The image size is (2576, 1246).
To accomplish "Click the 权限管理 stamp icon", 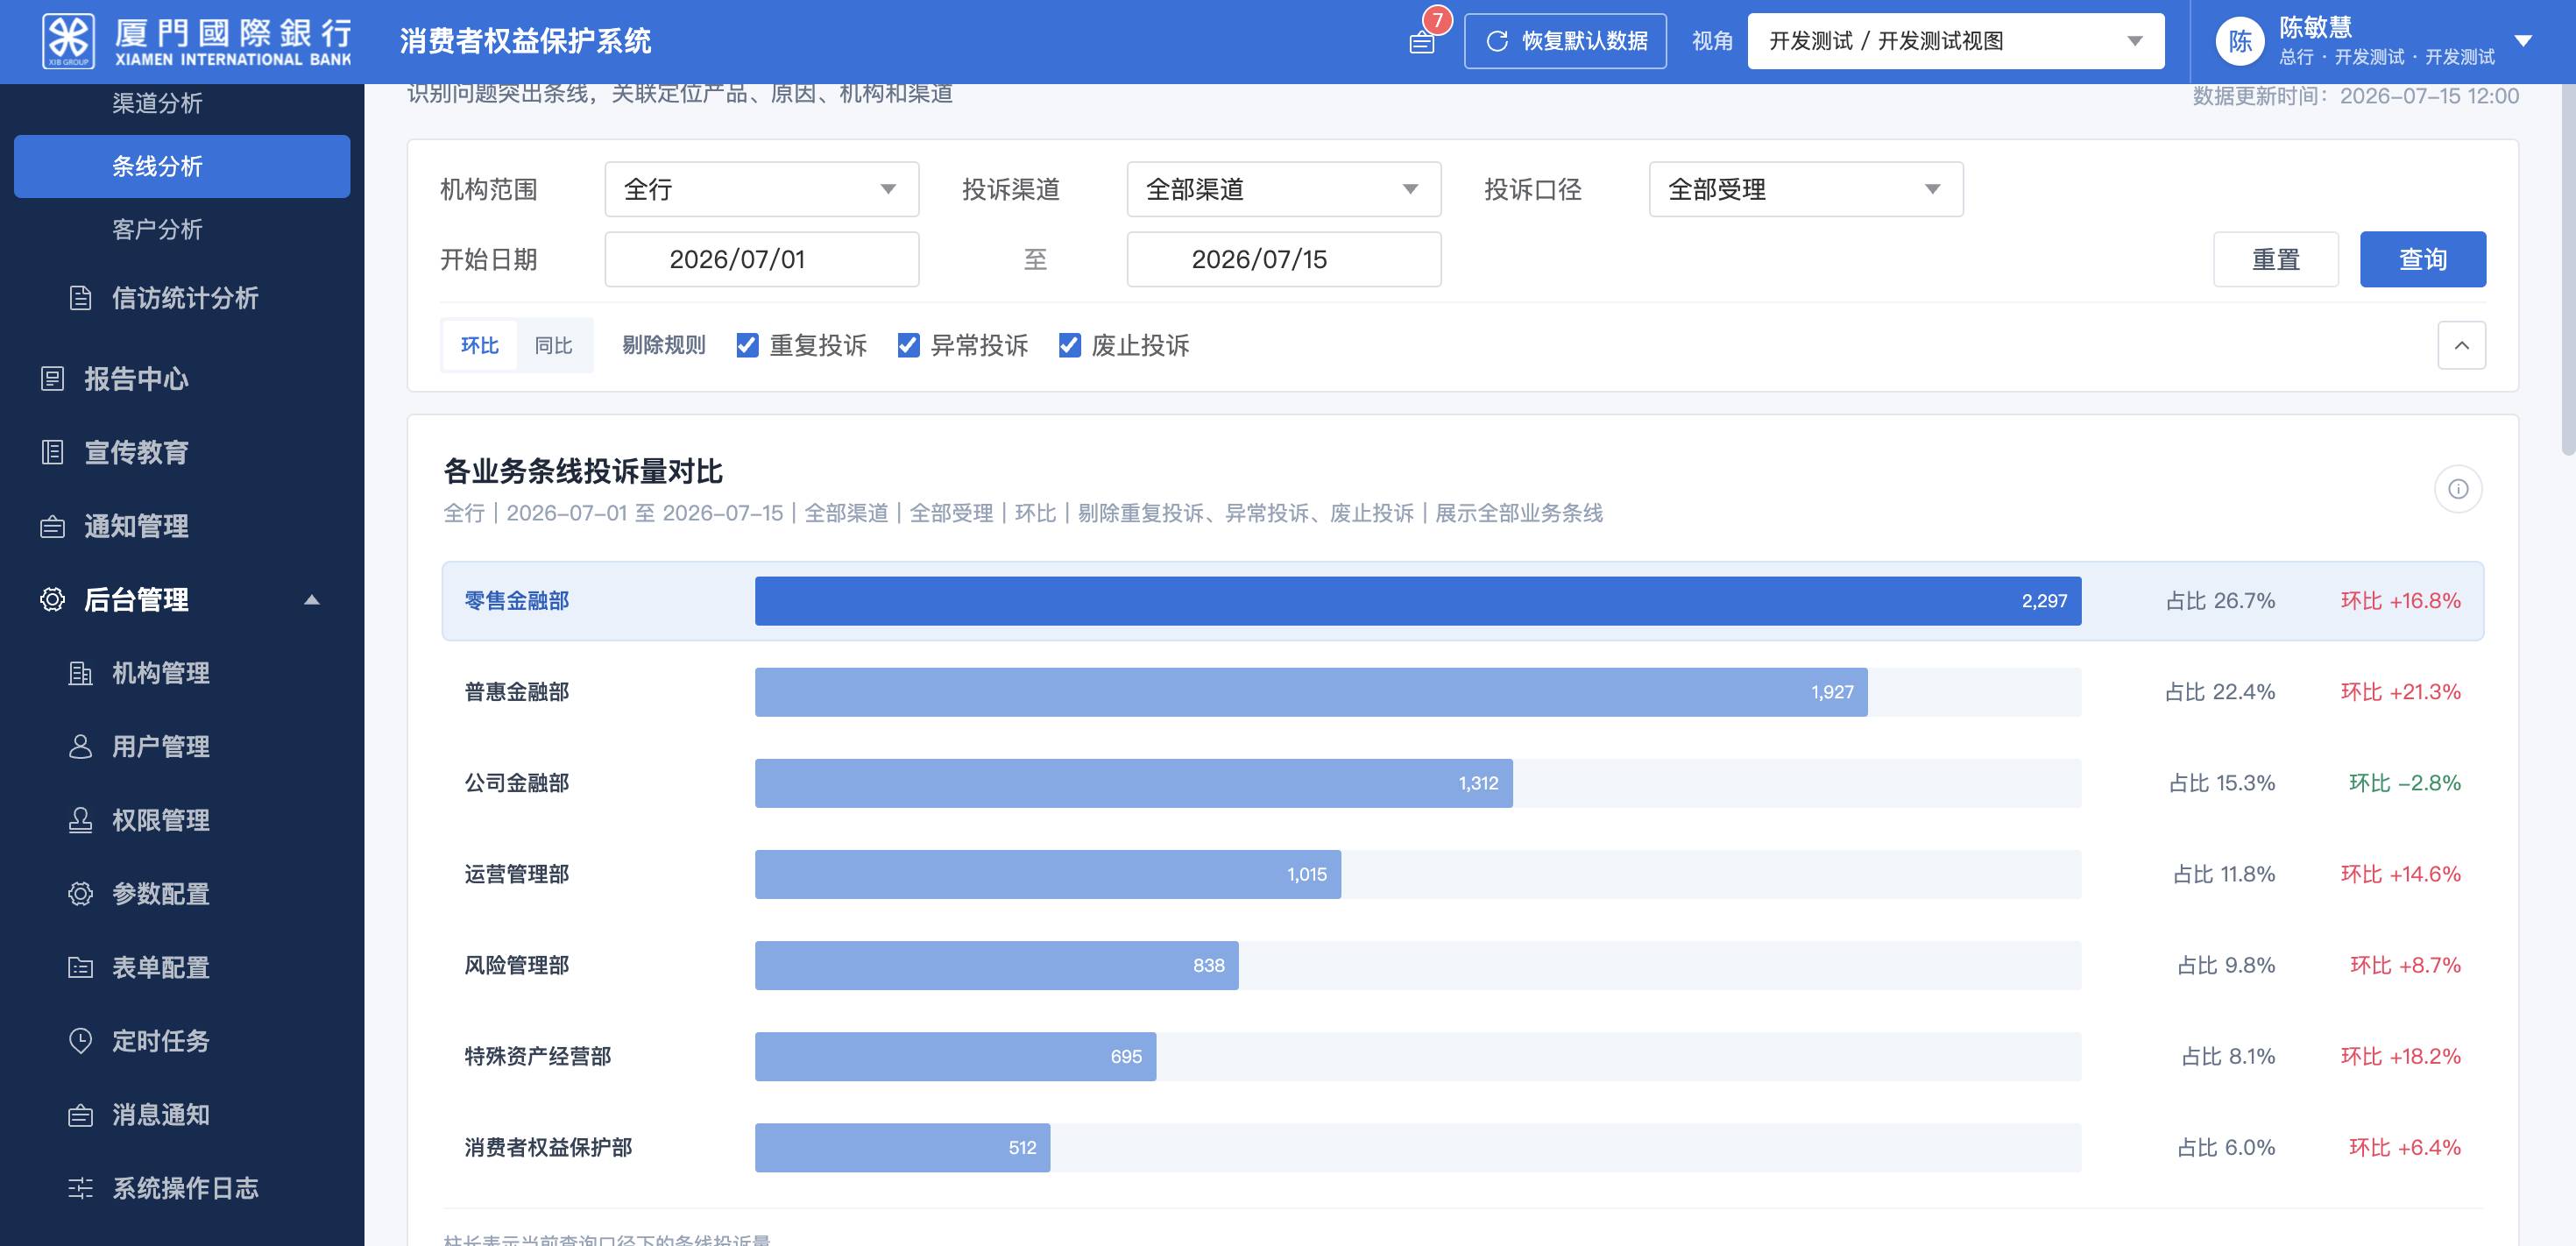I will pyautogui.click(x=81, y=820).
